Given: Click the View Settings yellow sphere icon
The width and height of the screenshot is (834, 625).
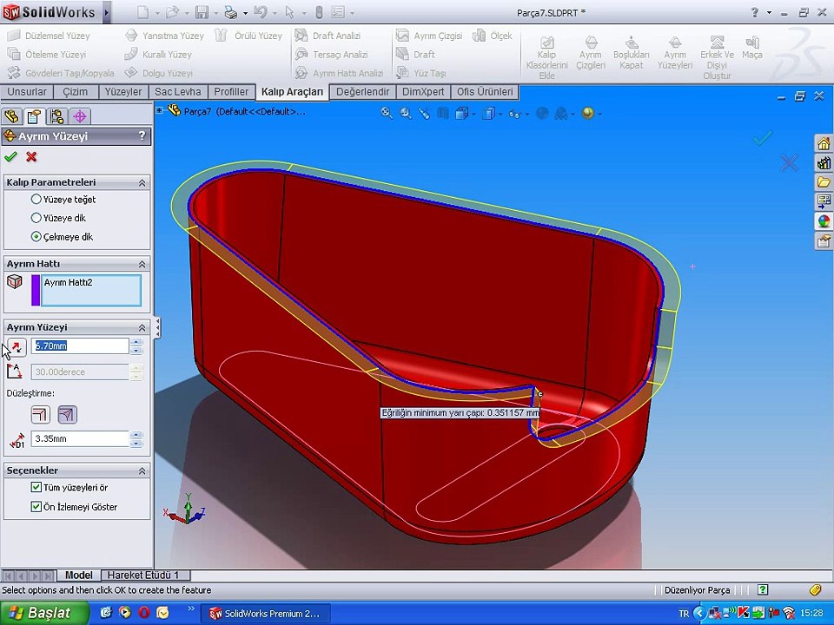Looking at the screenshot, I should click(588, 113).
